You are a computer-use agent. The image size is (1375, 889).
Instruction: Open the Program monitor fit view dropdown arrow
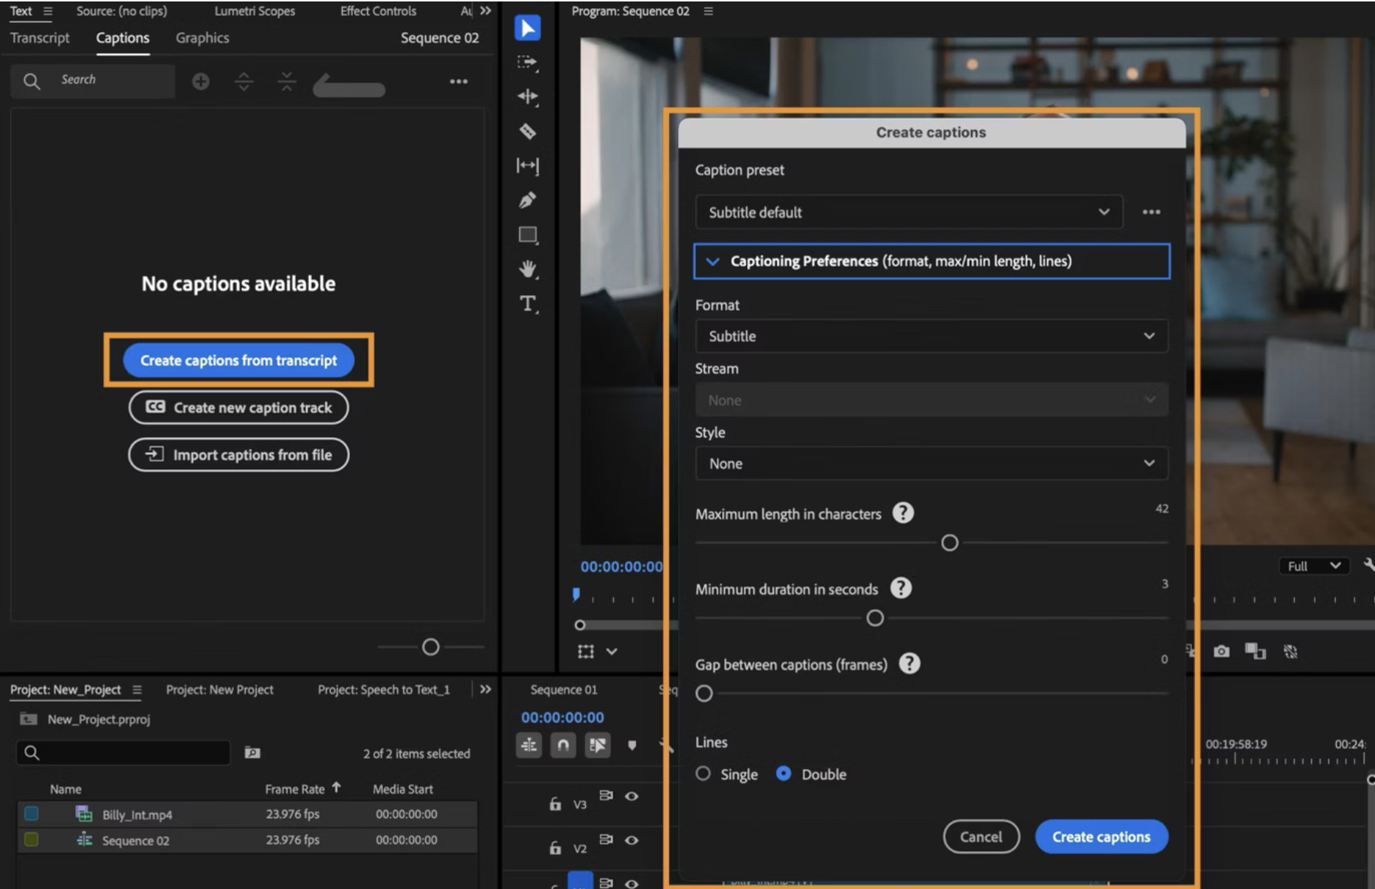(612, 651)
